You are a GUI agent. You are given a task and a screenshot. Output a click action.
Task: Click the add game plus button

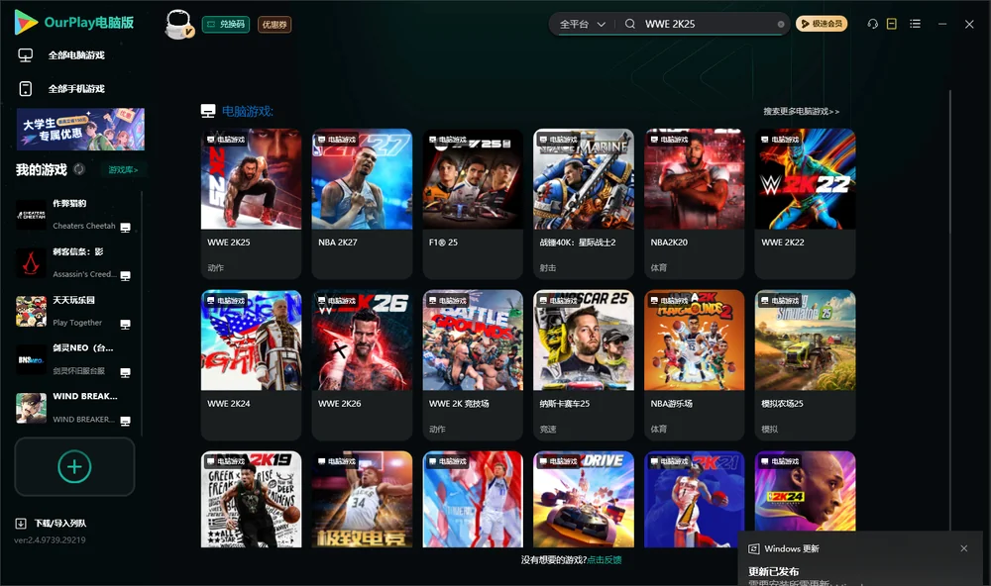pos(74,466)
